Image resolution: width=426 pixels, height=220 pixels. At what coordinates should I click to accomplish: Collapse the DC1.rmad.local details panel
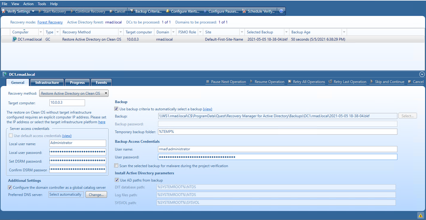click(422, 74)
